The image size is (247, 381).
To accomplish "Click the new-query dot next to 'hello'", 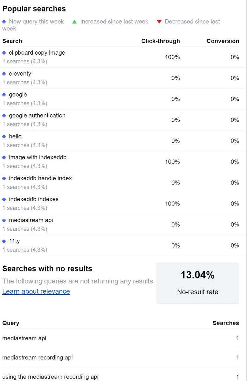I will 4,137.
